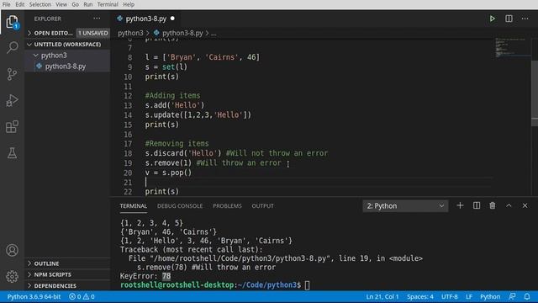Open the Explorer view in activity bar

click(x=12, y=22)
